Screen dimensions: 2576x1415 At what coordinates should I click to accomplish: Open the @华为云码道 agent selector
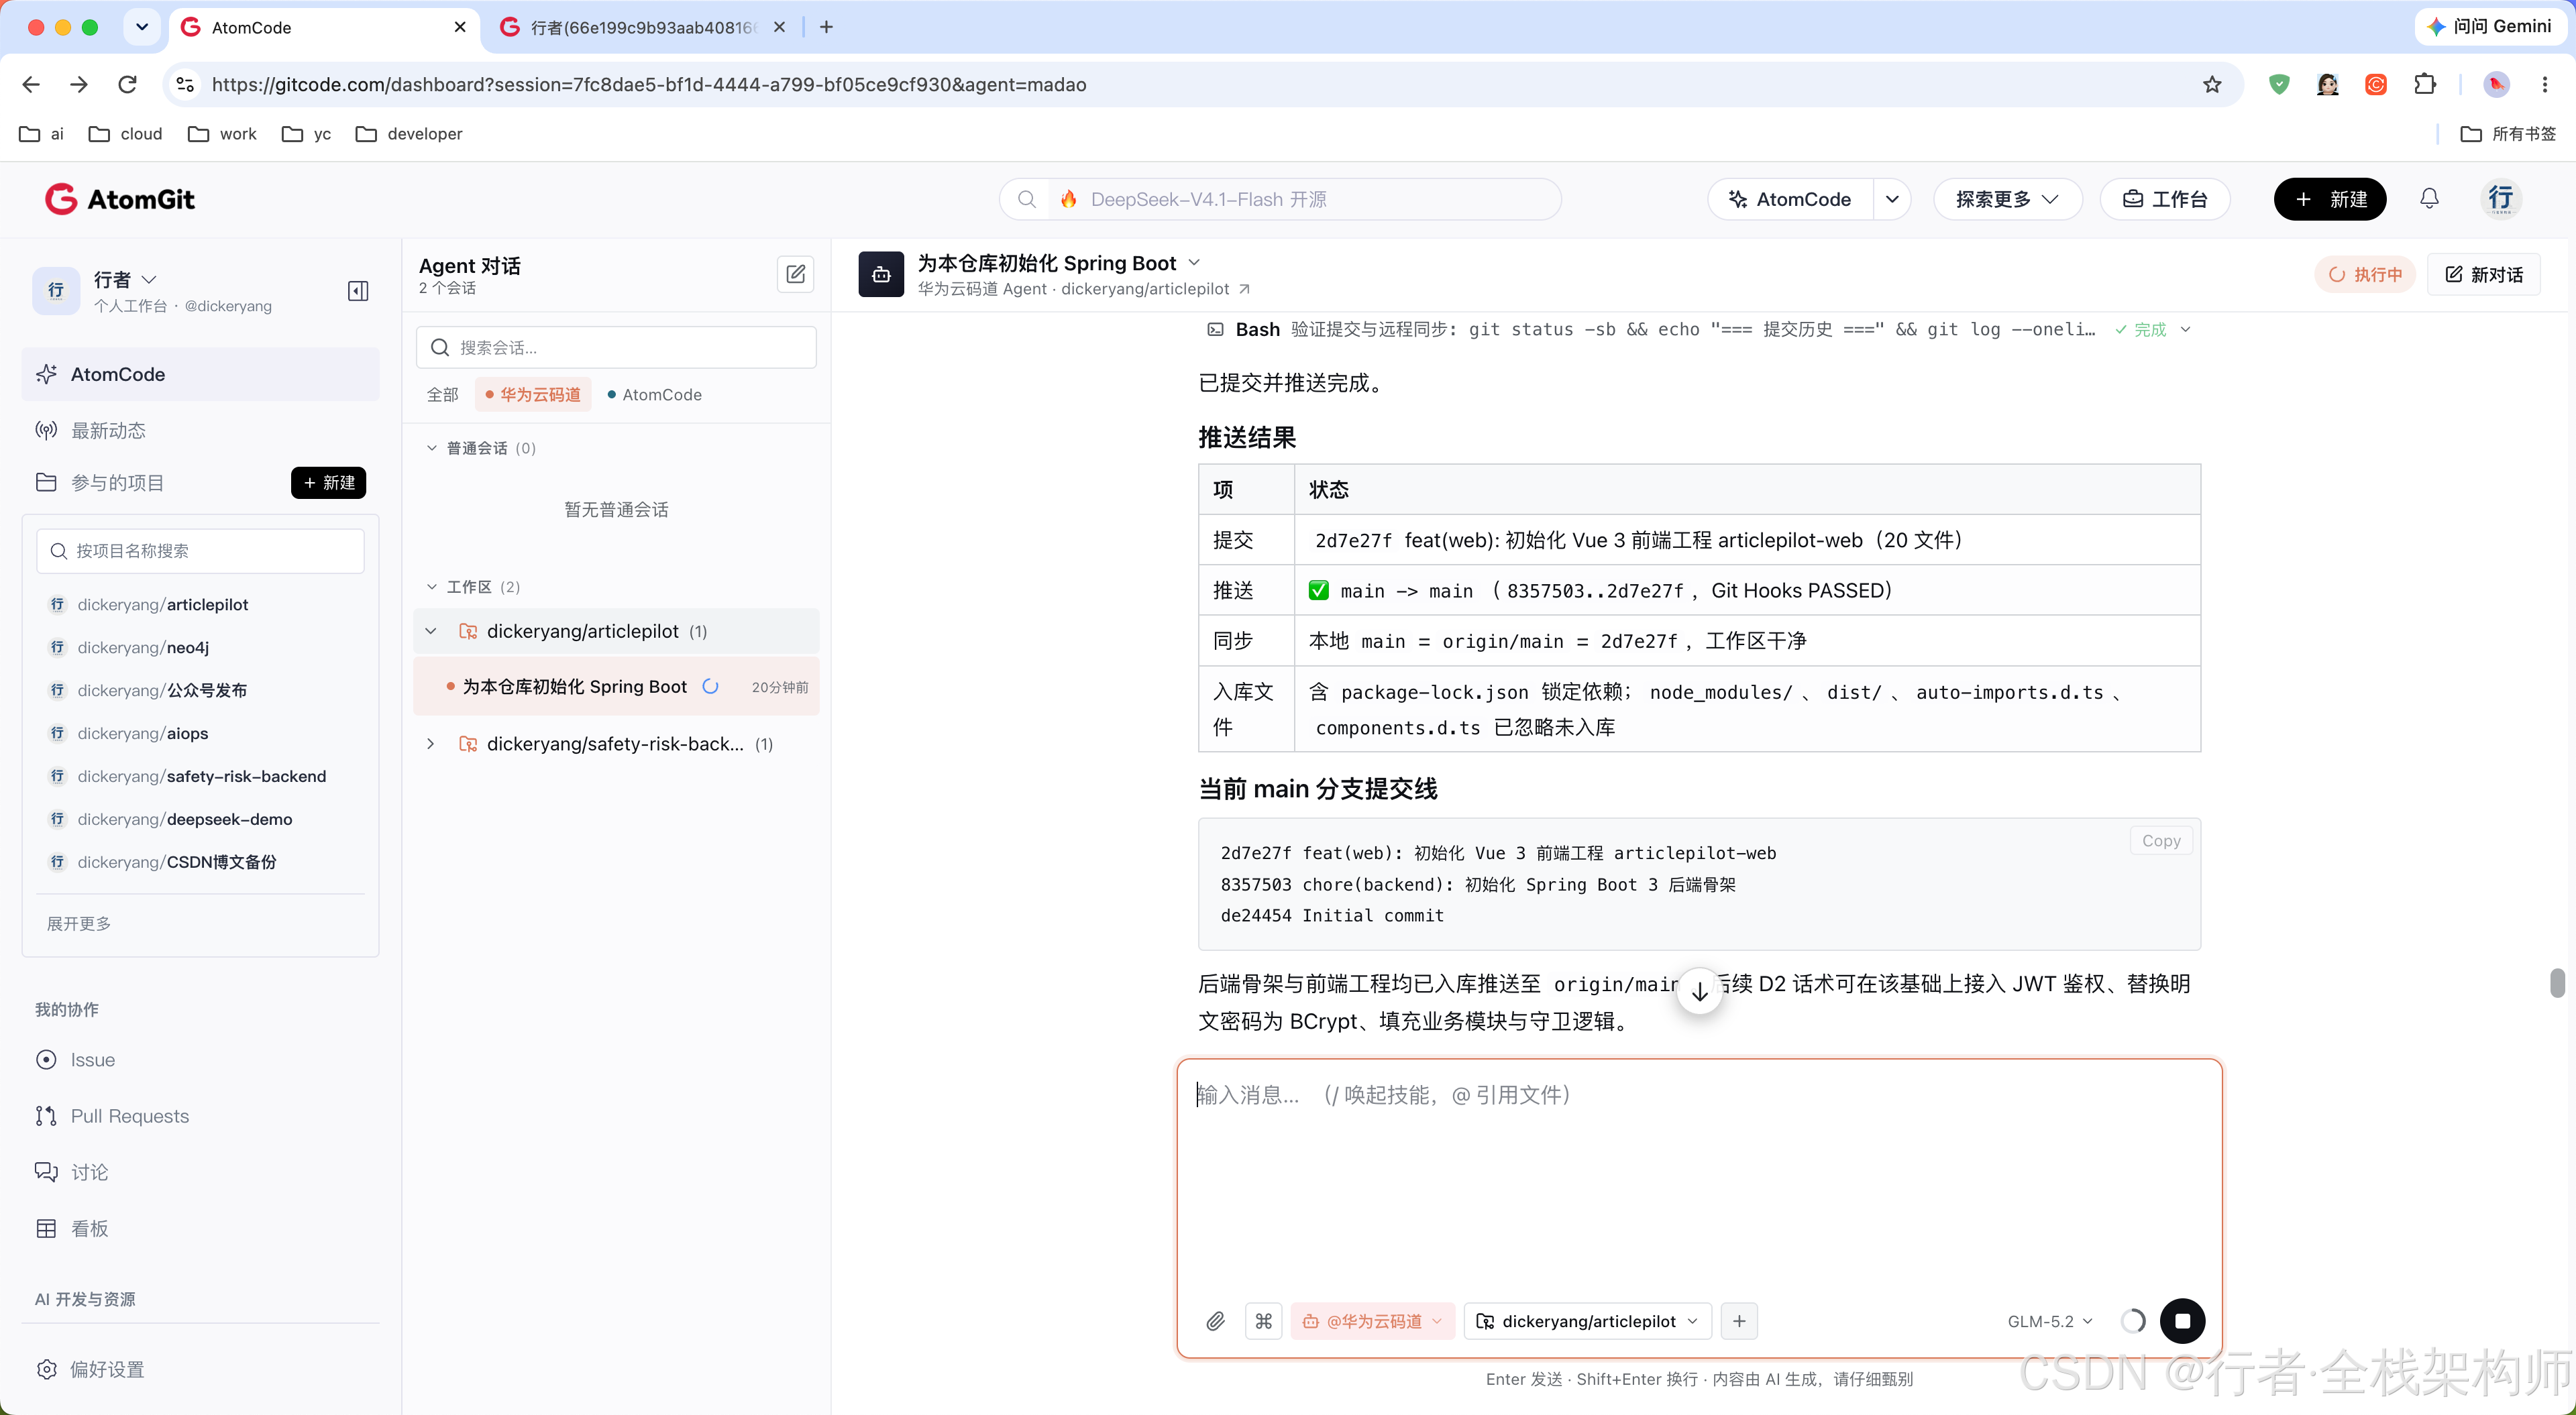(x=1372, y=1321)
